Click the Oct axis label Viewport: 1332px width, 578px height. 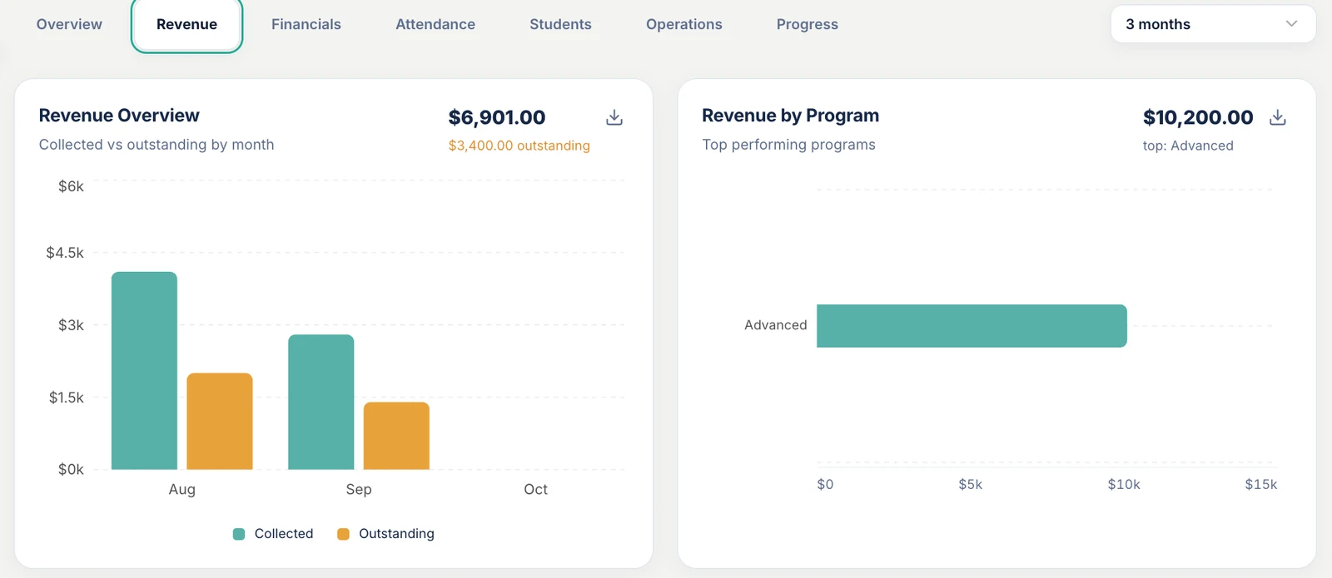(536, 490)
